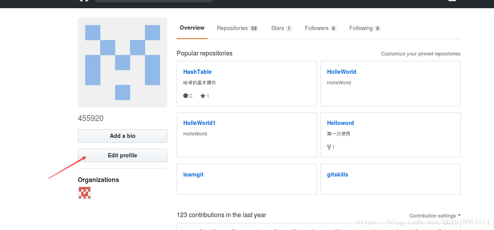
Task: Open Customize your pinned repositories
Action: point(421,53)
